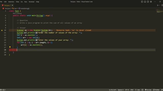Toggle secondary side bar layout icon

click(148, 2)
